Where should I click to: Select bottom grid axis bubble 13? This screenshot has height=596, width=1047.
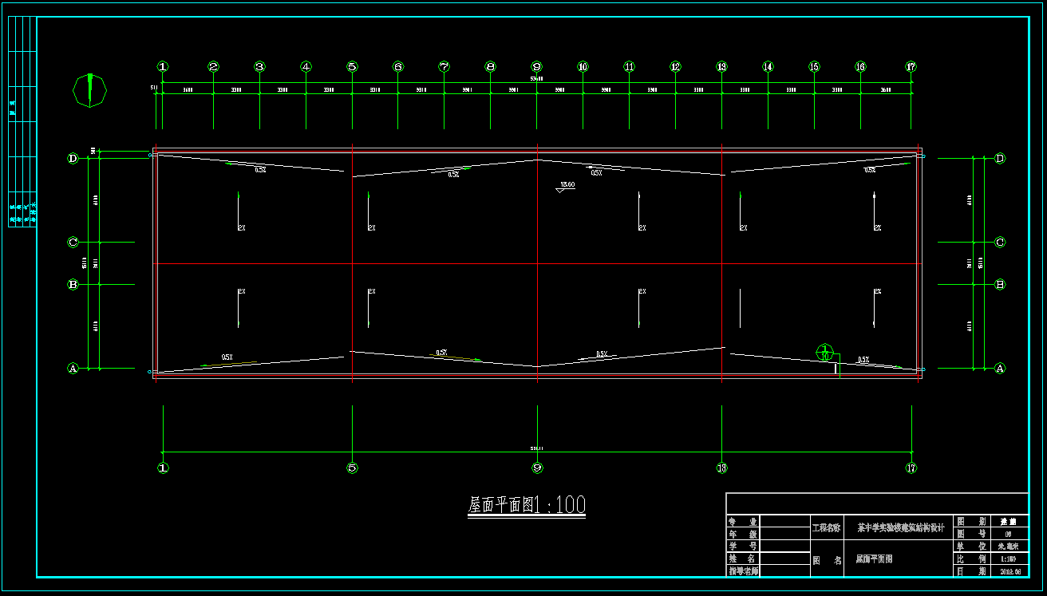pos(721,468)
